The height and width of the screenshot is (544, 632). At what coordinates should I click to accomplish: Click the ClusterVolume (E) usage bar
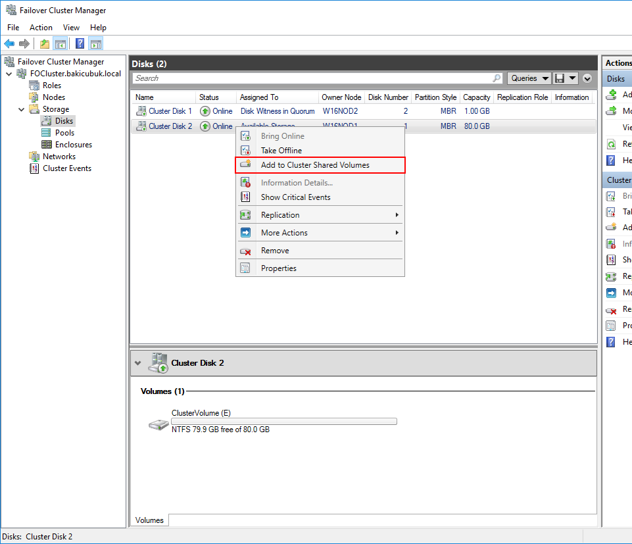(x=284, y=422)
